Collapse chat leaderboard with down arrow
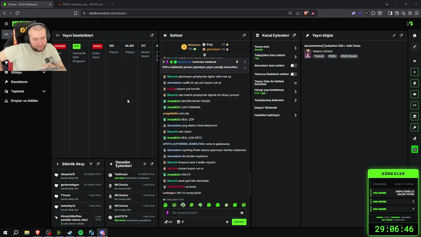Image resolution: width=421 pixels, height=237 pixels. (205, 55)
